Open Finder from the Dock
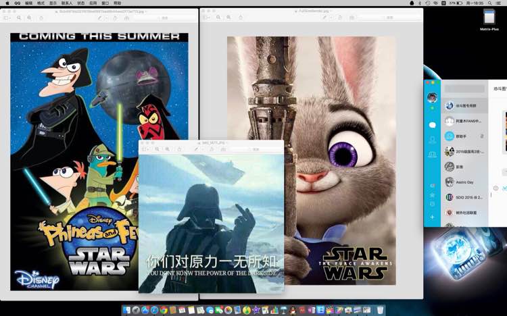Screen dimensions: 507x316 point(127,310)
